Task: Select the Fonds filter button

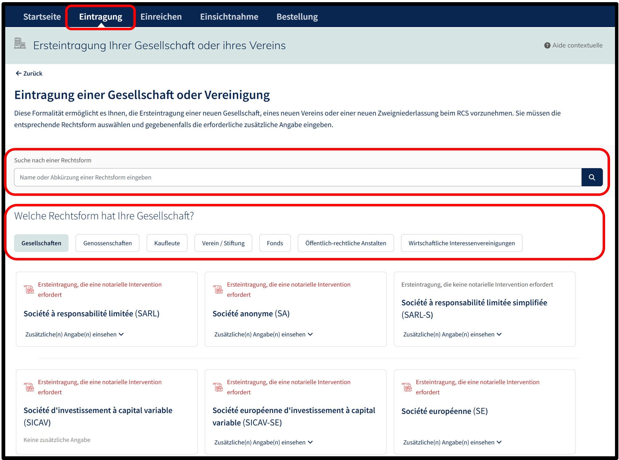Action: click(x=275, y=243)
